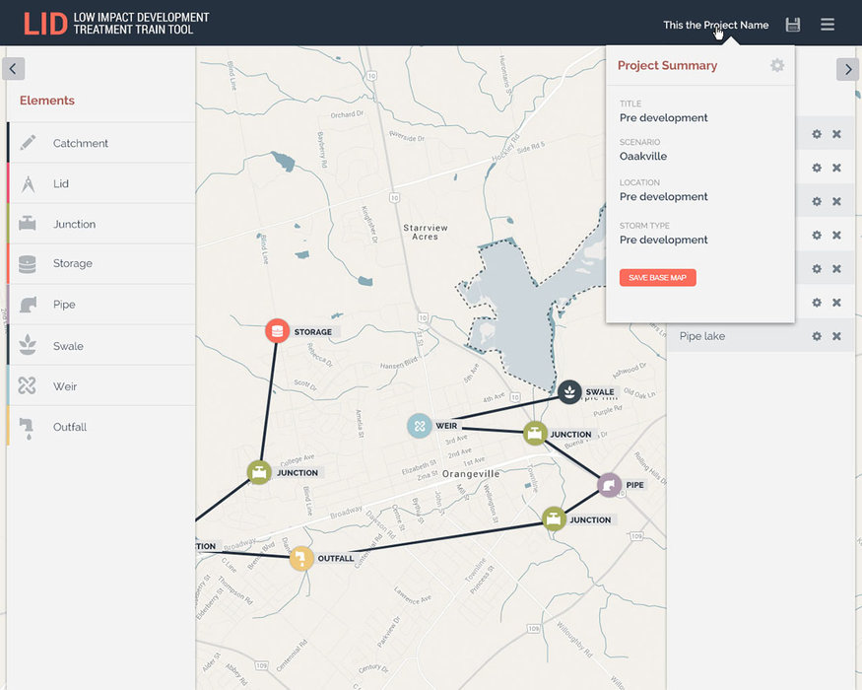862x690 pixels.
Task: Click the blue Weir node on map
Action: tap(420, 426)
